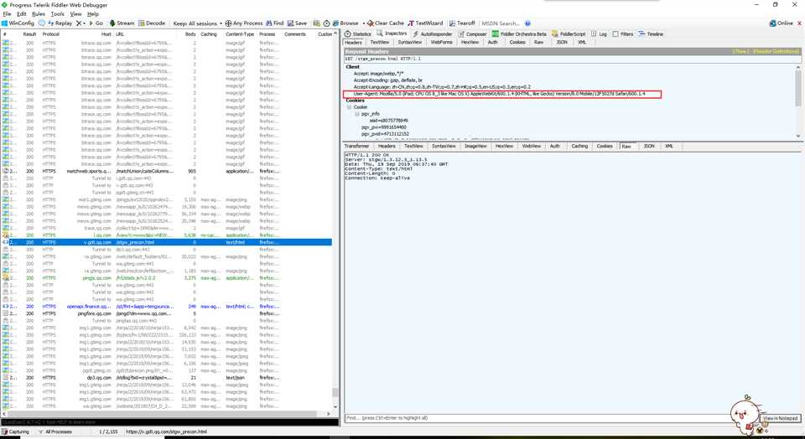Select response inspector WebView tab

[x=532, y=146]
